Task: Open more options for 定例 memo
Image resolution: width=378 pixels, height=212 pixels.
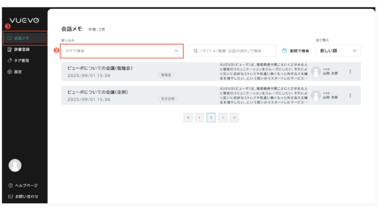Action: (x=350, y=95)
